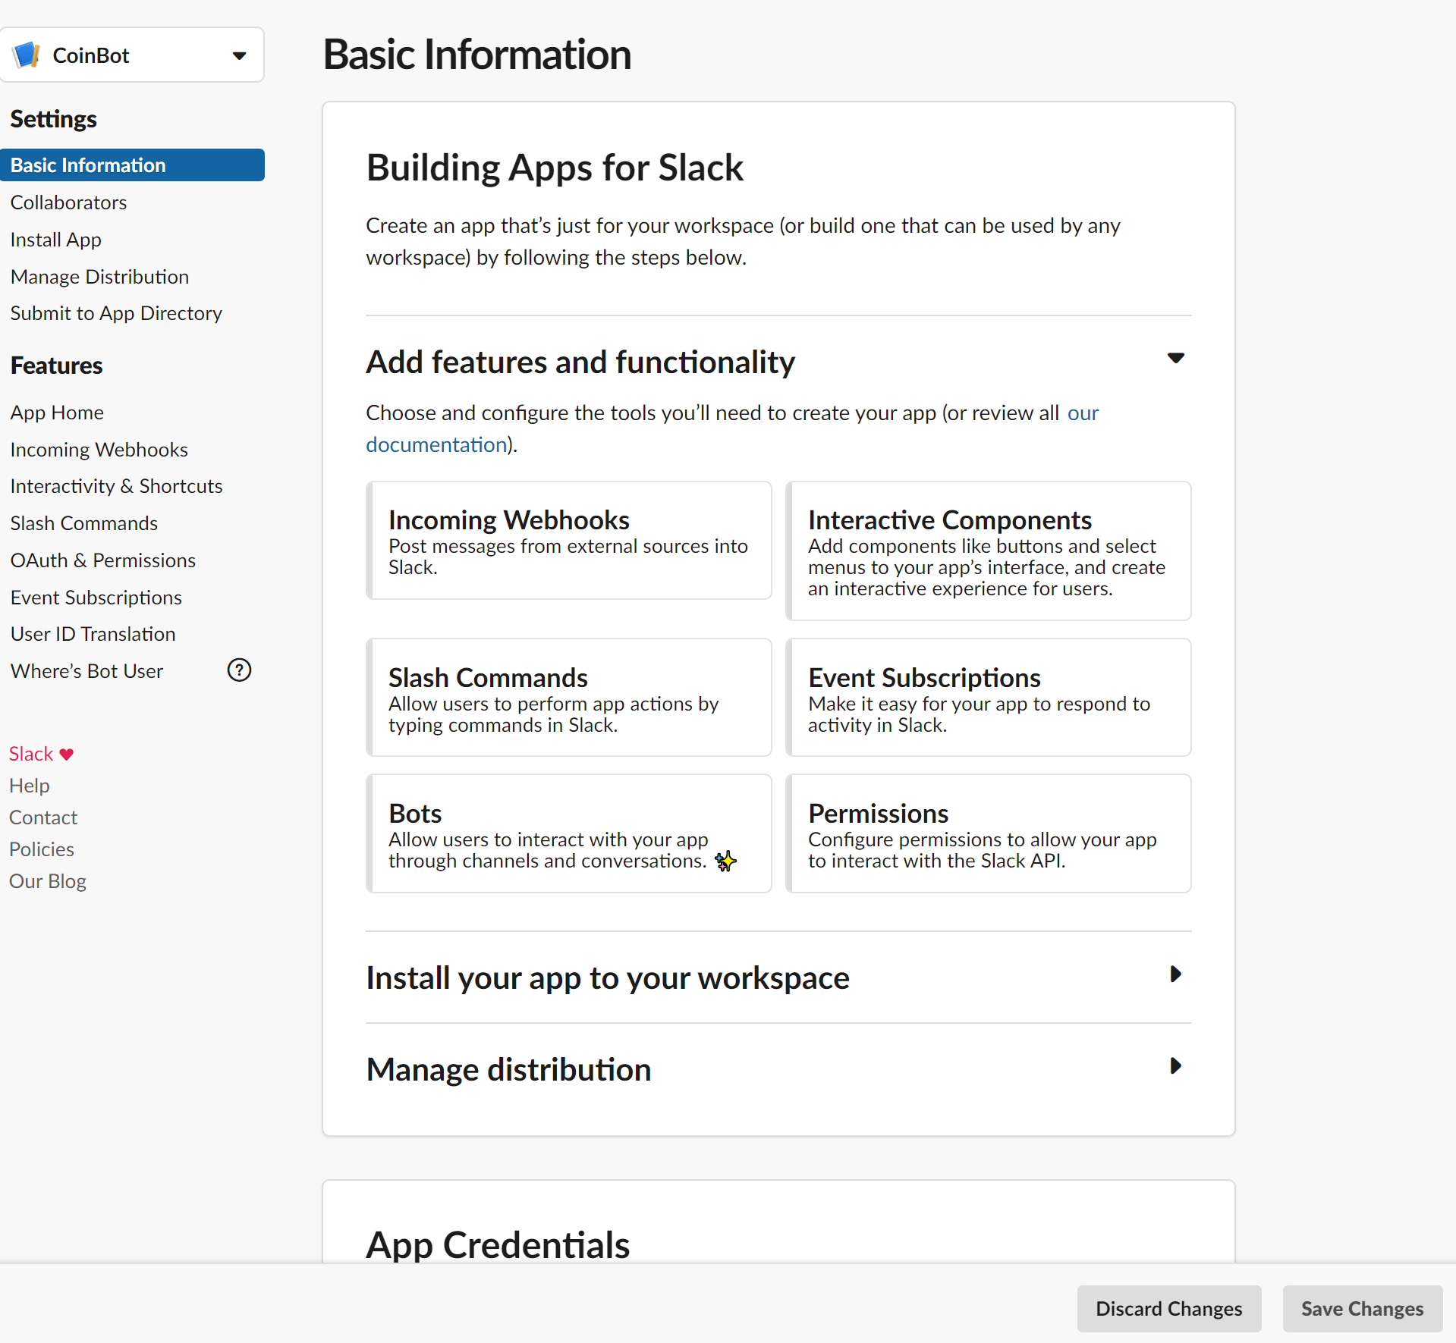Image resolution: width=1456 pixels, height=1343 pixels.
Task: Select Event Subscriptions in sidebar
Action: pos(96,598)
